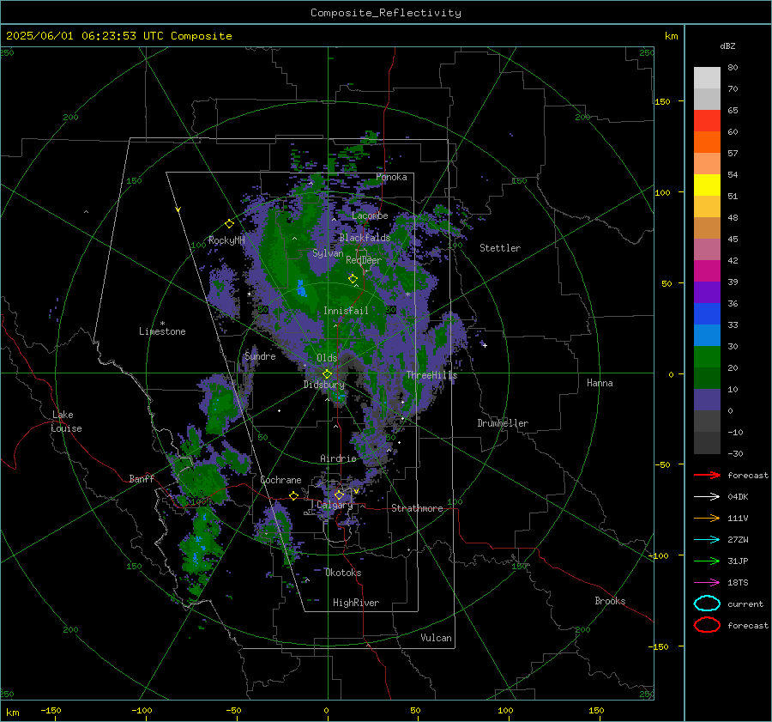Click the dBZ legend heading
This screenshot has height=722, width=772.
pos(727,46)
